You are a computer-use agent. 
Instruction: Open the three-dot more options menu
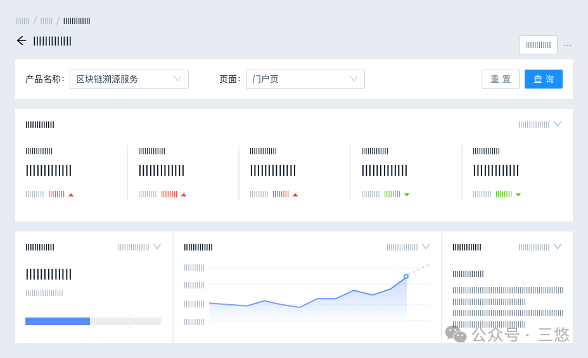point(567,46)
